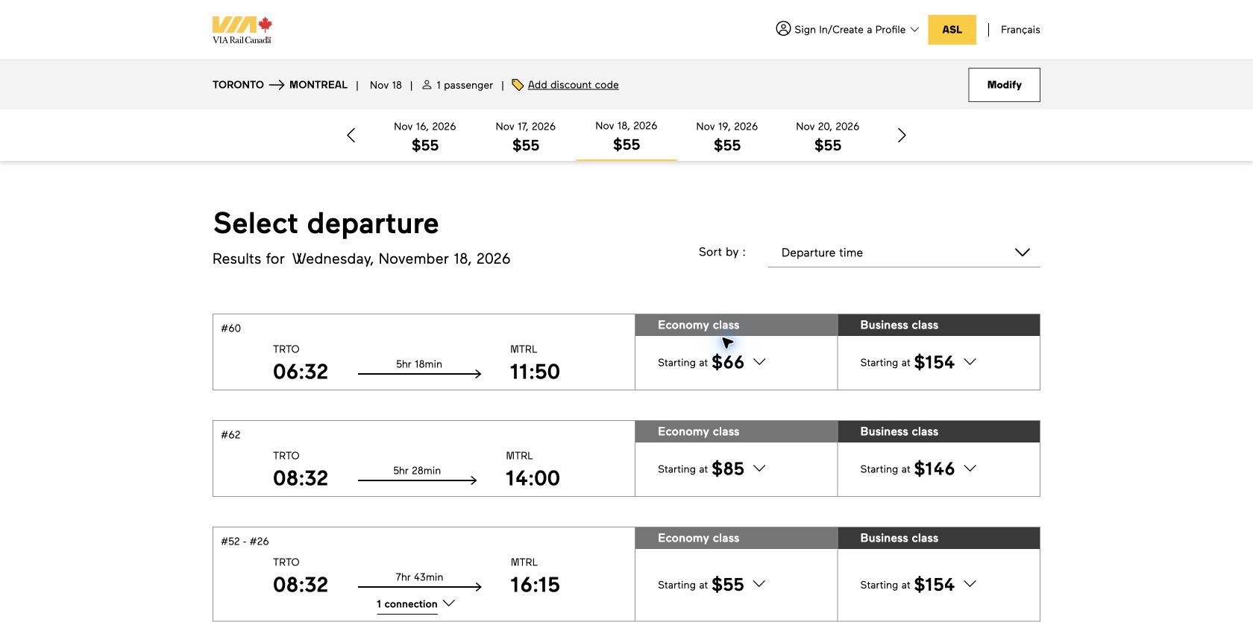The image size is (1253, 622).
Task: Open Sign In/Create a Profile menu
Action: tap(847, 30)
